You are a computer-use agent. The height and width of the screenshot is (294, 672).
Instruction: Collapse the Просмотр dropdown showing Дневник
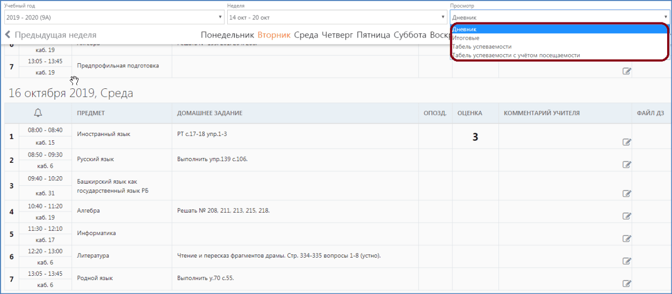tap(560, 17)
